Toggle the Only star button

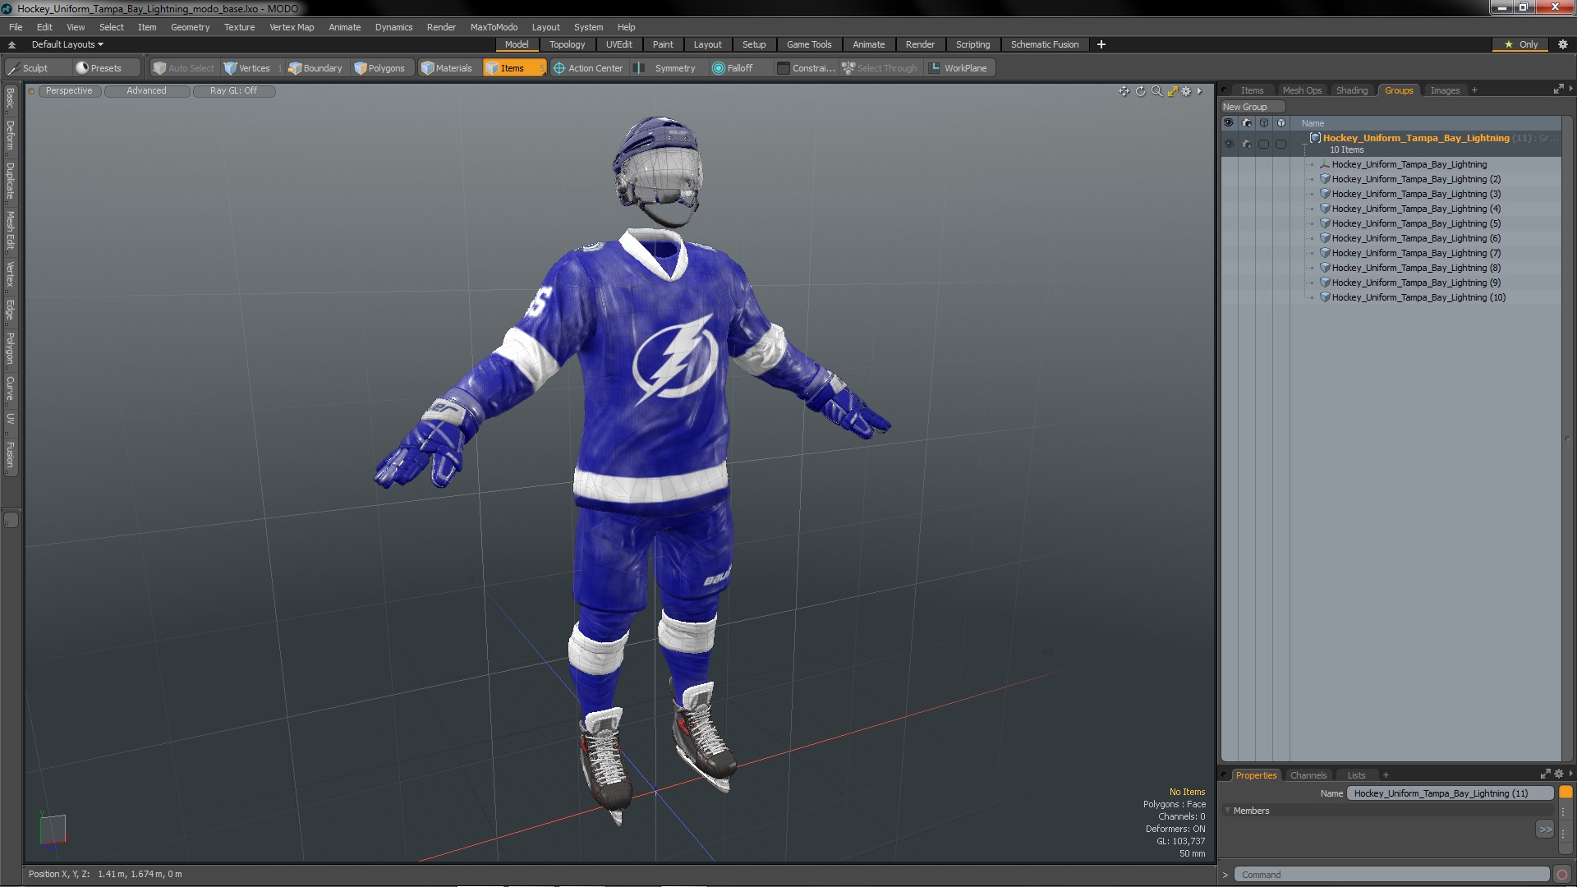click(x=1521, y=44)
